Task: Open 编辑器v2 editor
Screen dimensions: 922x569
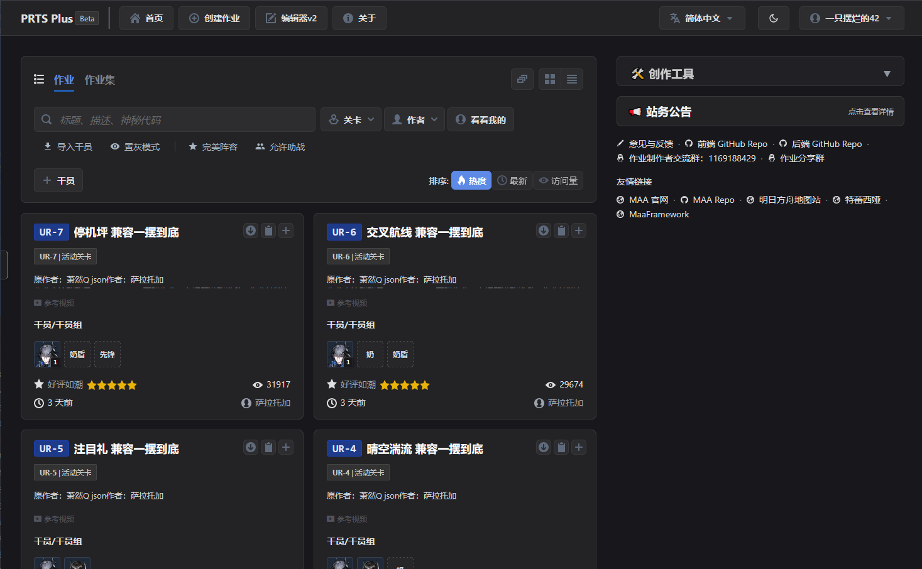Action: coord(291,18)
